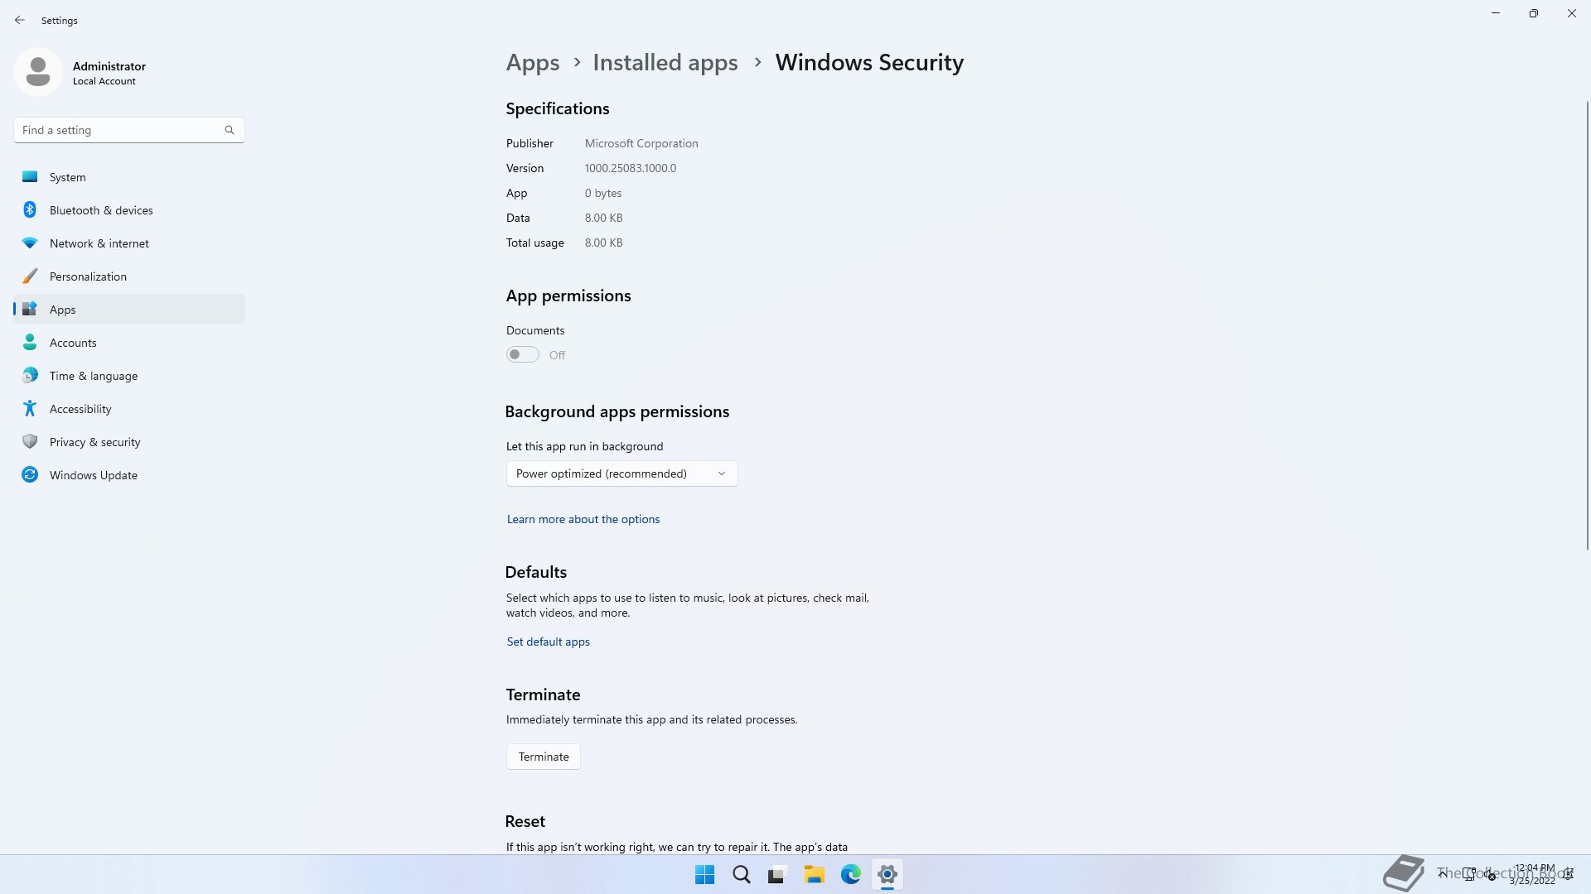1591x894 pixels.
Task: Click the Set default apps link
Action: 548,642
